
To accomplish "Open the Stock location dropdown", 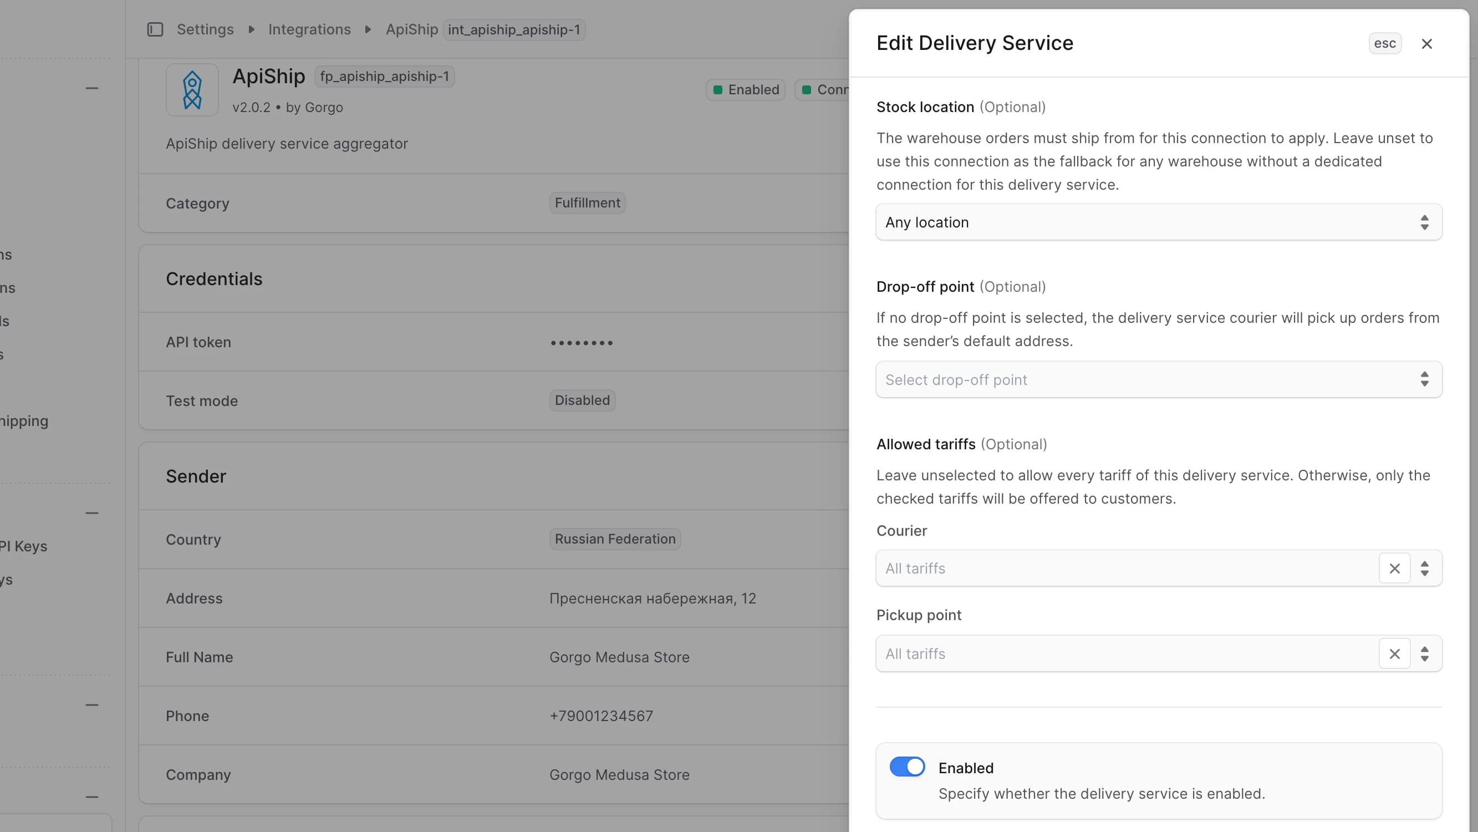I will (x=1159, y=222).
